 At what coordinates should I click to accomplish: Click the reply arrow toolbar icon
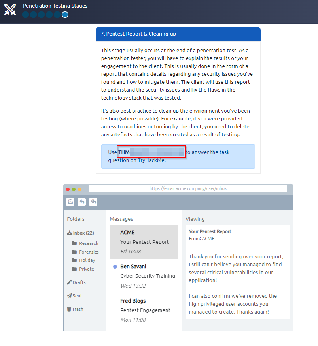81,202
